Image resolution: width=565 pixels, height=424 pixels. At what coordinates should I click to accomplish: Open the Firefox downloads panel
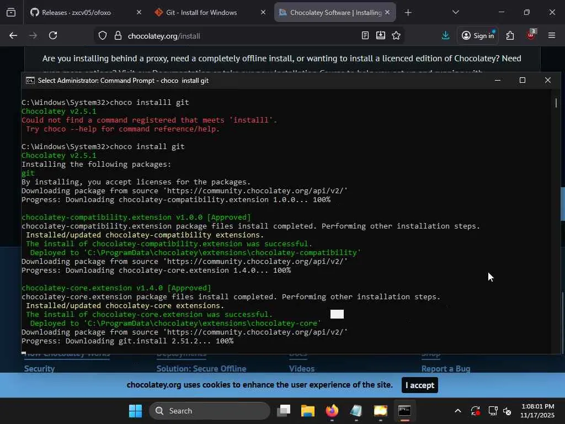click(x=446, y=35)
